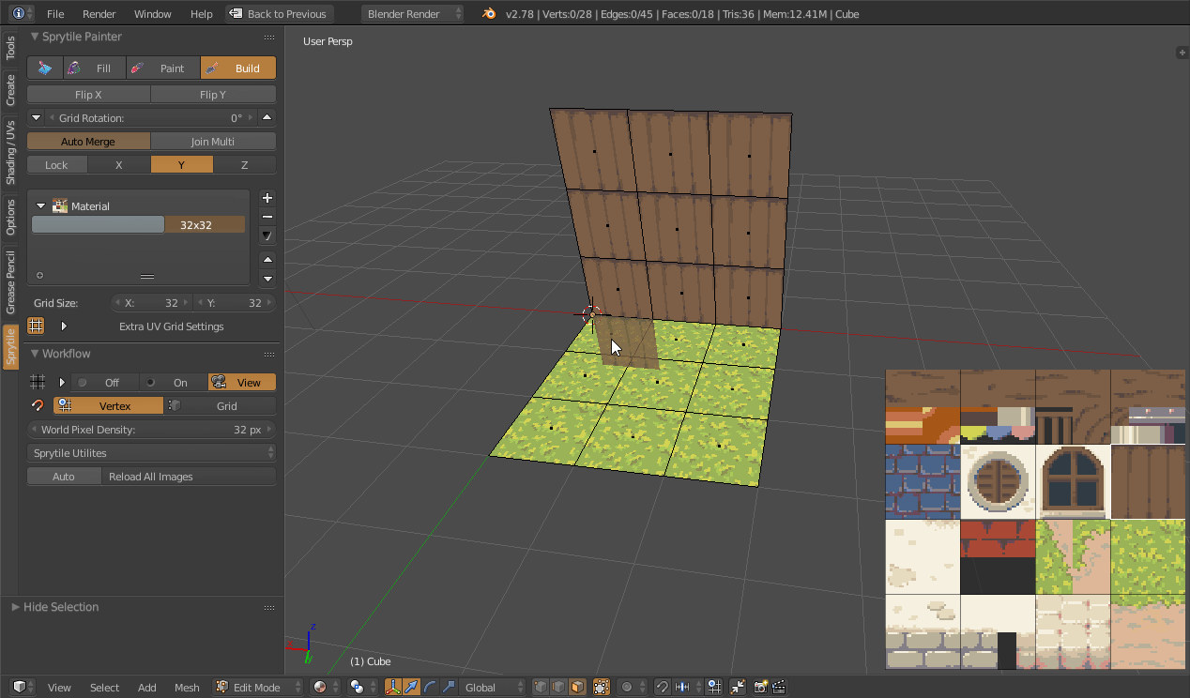Click the Back to Previous button

click(279, 14)
